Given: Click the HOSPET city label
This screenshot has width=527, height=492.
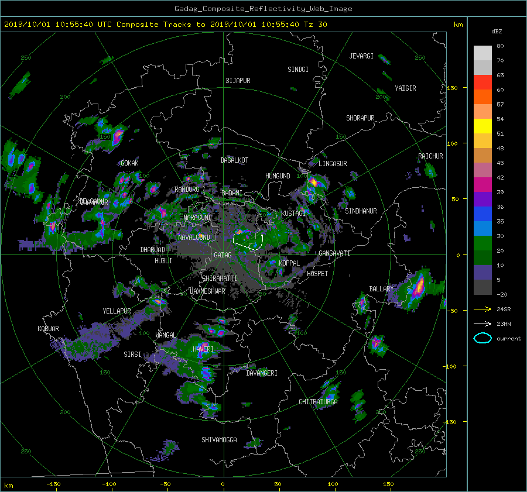Looking at the screenshot, I should 317,274.
